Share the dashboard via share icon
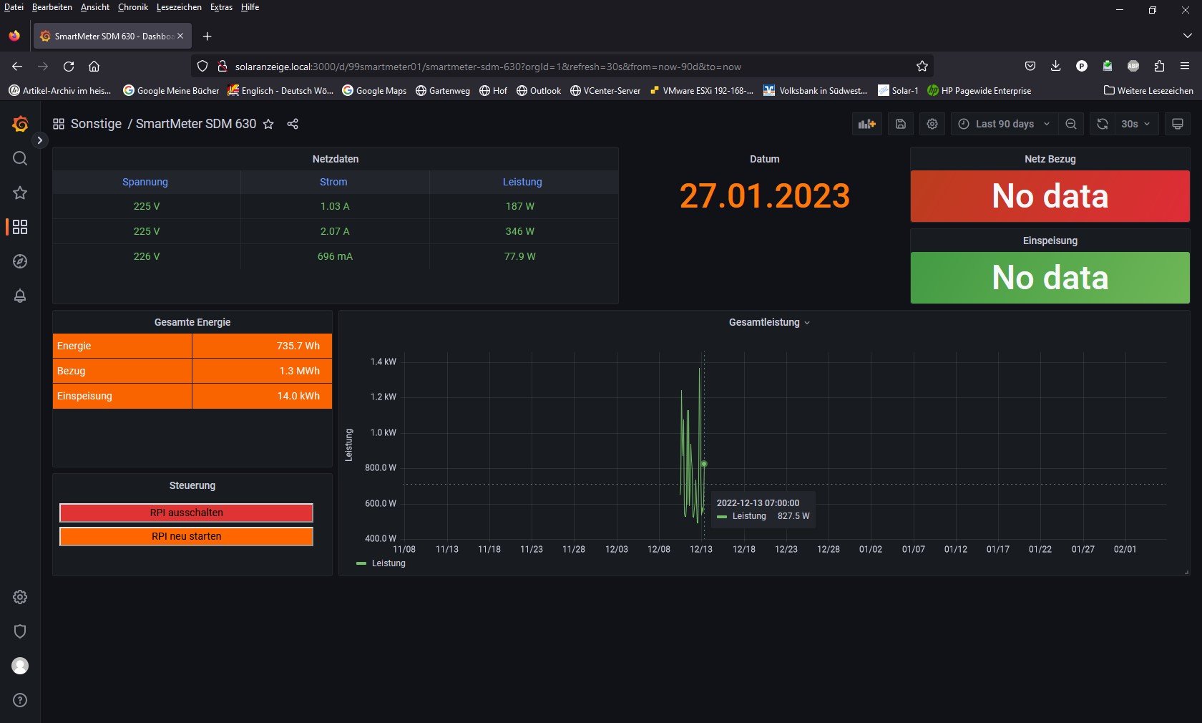The width and height of the screenshot is (1202, 723). [293, 124]
